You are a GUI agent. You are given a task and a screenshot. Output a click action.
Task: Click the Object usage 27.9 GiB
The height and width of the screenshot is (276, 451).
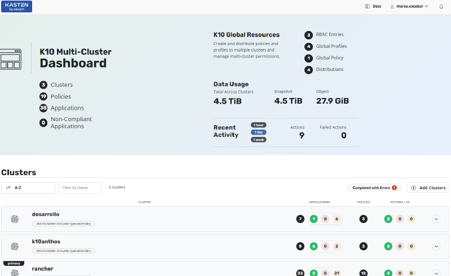[333, 101]
